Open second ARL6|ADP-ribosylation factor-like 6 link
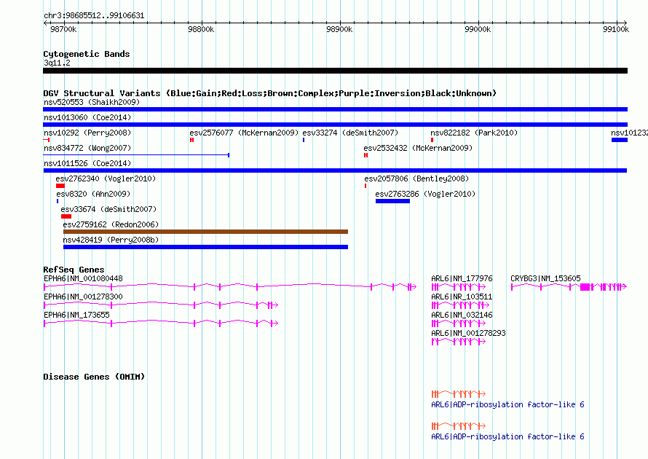This screenshot has height=459, width=648. coord(507,436)
